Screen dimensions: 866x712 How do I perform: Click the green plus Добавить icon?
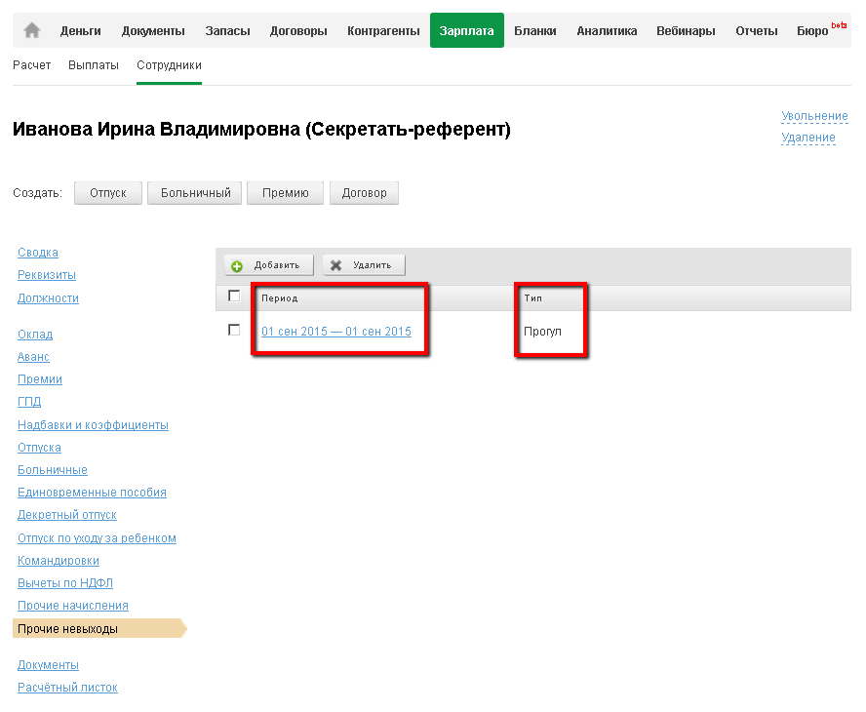point(236,265)
